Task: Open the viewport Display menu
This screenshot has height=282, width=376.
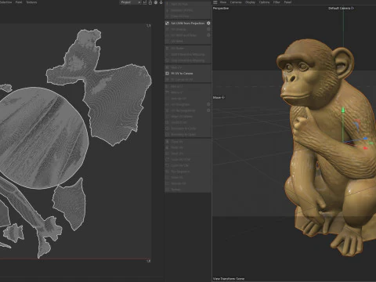Action: (x=250, y=2)
